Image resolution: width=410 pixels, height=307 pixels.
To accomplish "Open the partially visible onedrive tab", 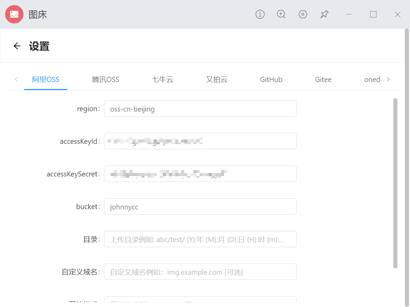I will point(373,80).
